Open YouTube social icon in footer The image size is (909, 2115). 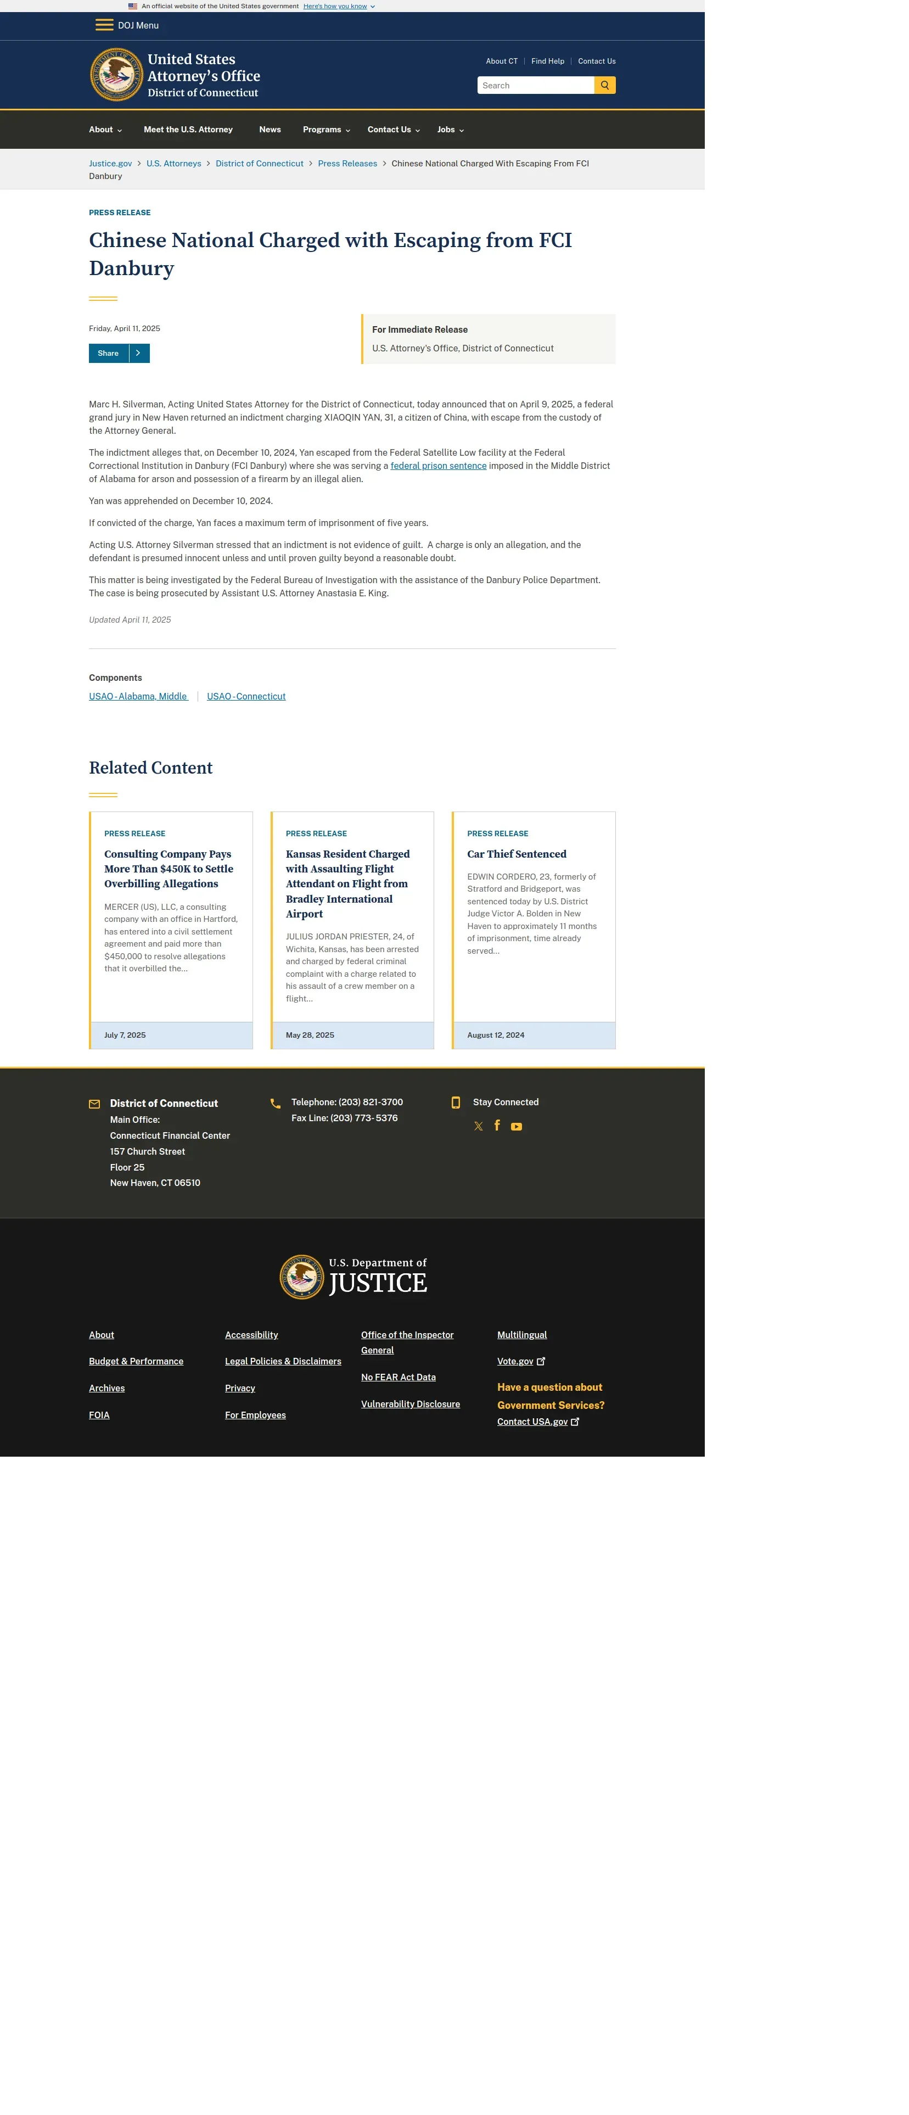tap(517, 1127)
